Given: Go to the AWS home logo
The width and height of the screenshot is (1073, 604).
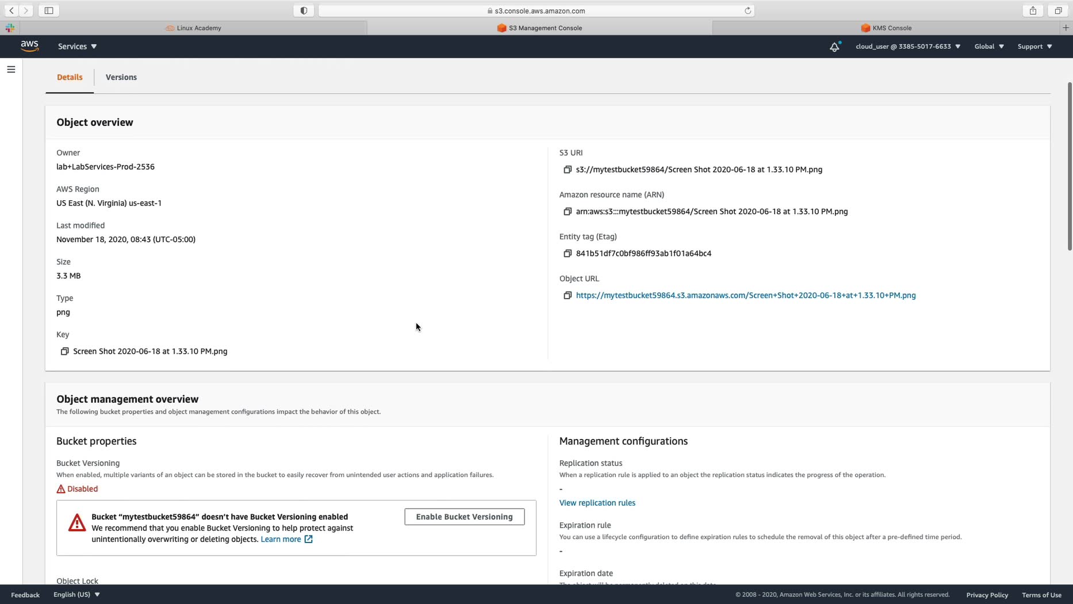Looking at the screenshot, I should [29, 46].
